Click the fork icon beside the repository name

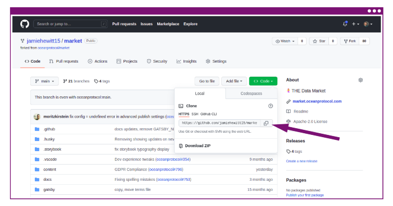22,41
